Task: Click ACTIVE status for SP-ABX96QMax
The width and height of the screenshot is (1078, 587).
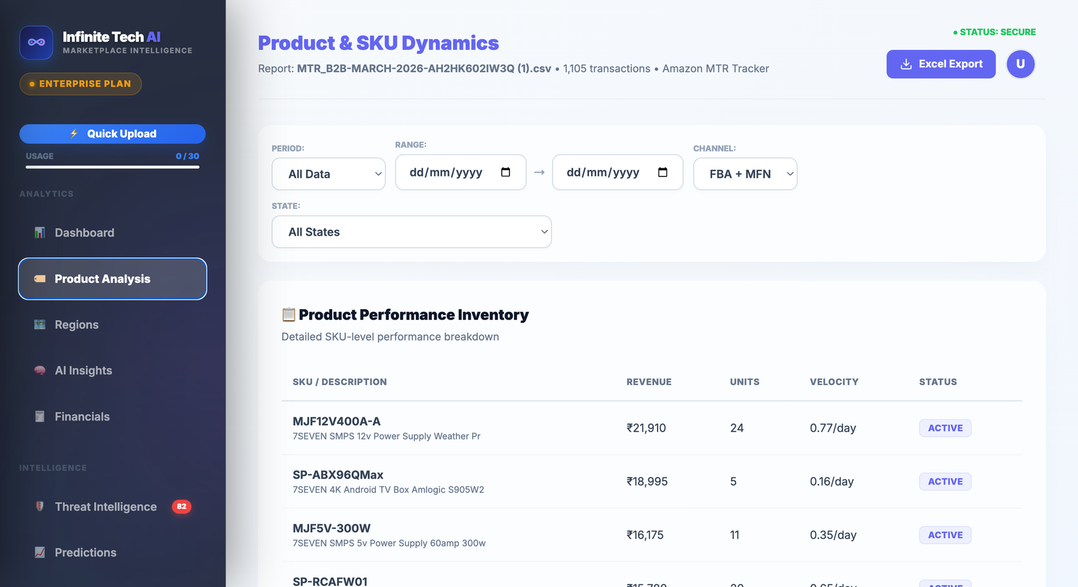Action: pyautogui.click(x=945, y=481)
